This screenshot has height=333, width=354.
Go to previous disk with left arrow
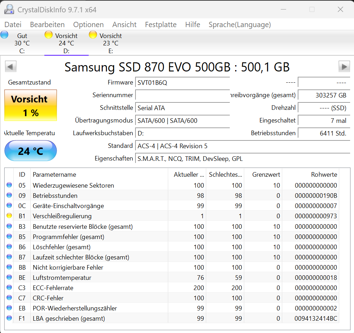pos(11,67)
